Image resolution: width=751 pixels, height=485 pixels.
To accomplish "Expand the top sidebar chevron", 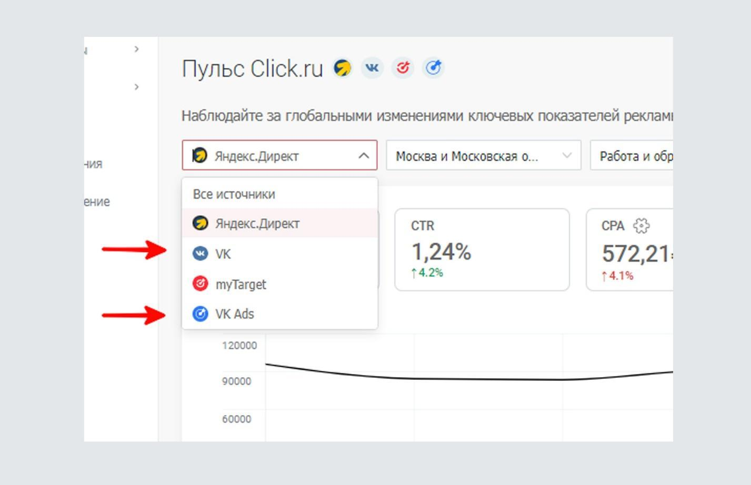I will pos(136,49).
